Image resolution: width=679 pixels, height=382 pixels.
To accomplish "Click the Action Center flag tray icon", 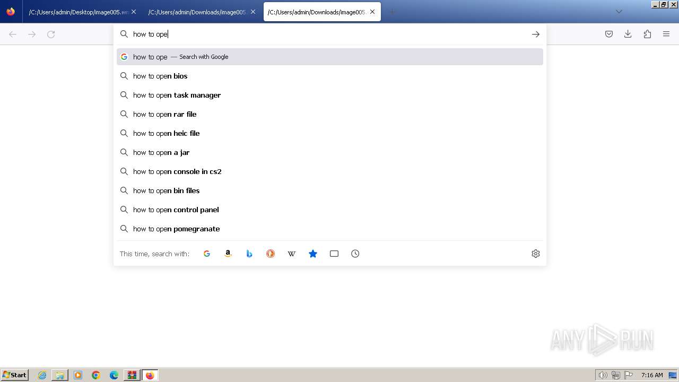I will coord(629,375).
